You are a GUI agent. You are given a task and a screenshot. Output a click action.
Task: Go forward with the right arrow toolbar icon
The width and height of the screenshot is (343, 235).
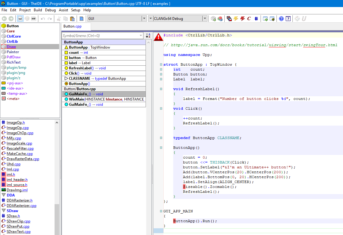(x=11, y=19)
